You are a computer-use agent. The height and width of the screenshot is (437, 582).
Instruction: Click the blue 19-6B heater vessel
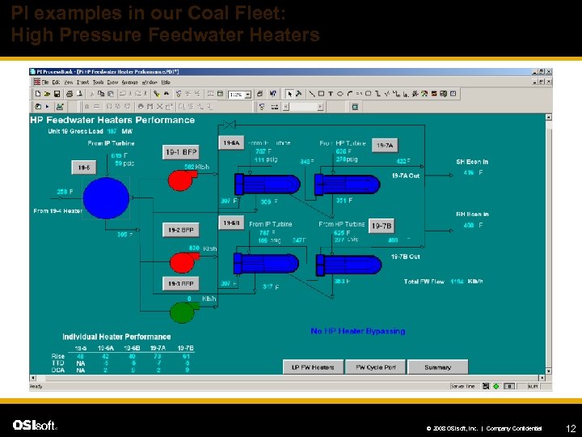(266, 264)
